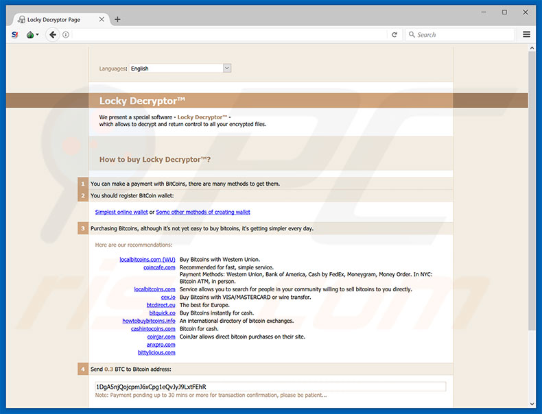The image size is (542, 414).
Task: Open the anxpro.com link
Action: [x=161, y=345]
